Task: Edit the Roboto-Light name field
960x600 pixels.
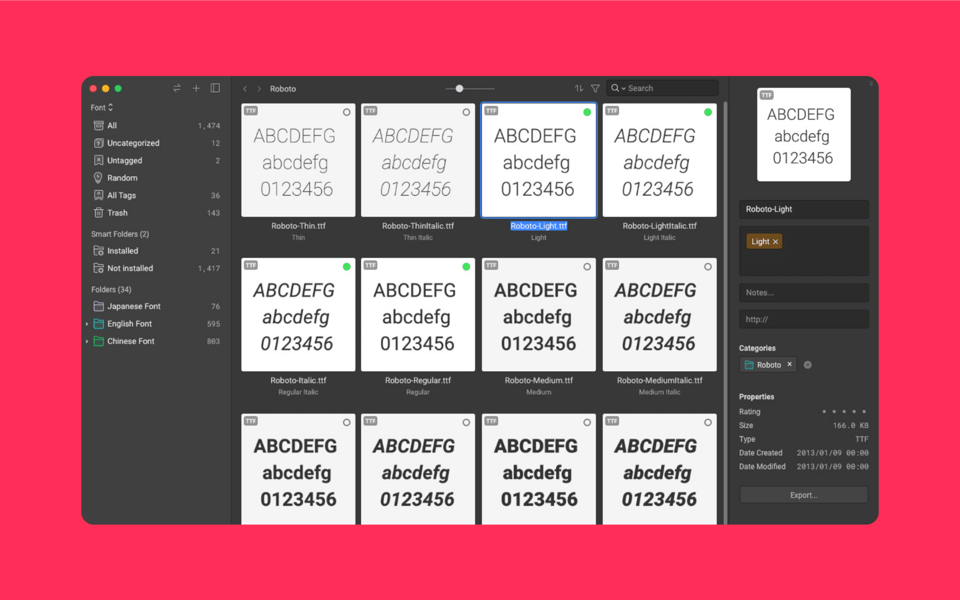Action: click(803, 209)
